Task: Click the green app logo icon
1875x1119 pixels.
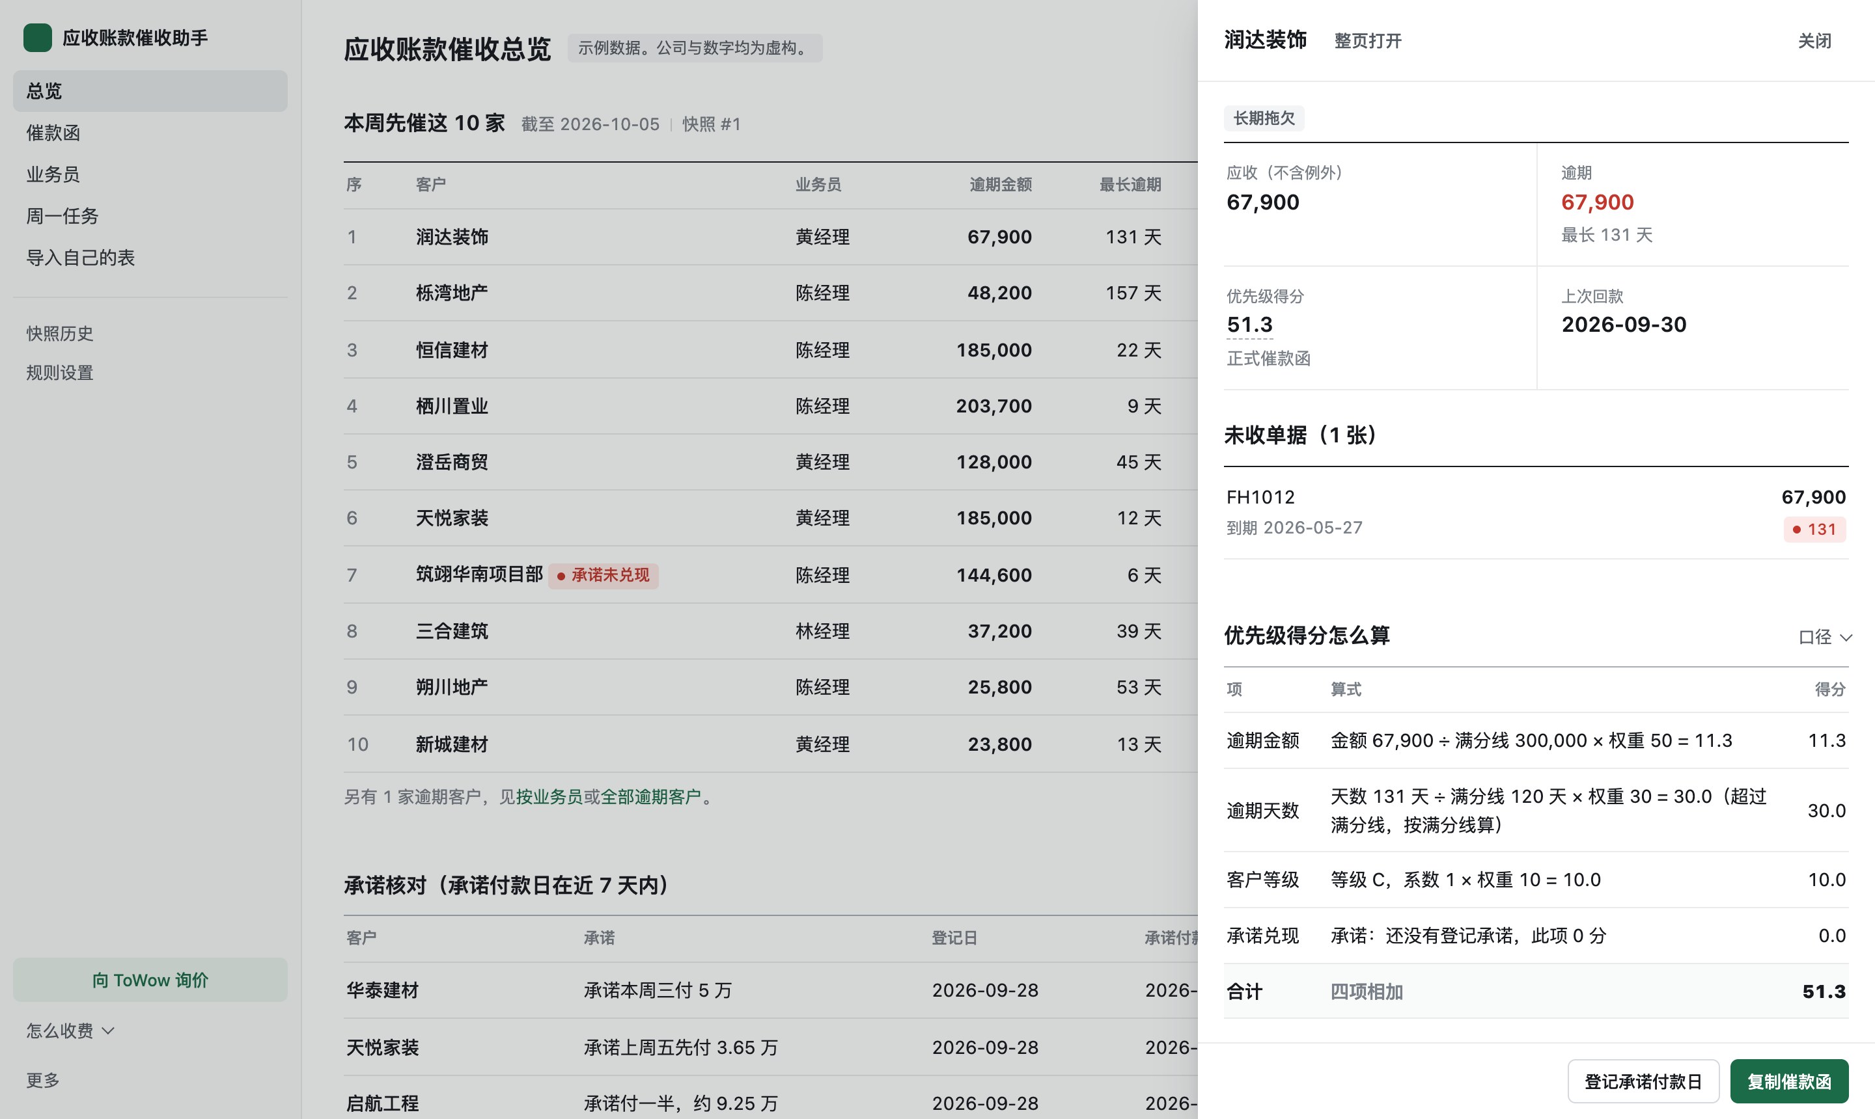Action: pyautogui.click(x=38, y=38)
